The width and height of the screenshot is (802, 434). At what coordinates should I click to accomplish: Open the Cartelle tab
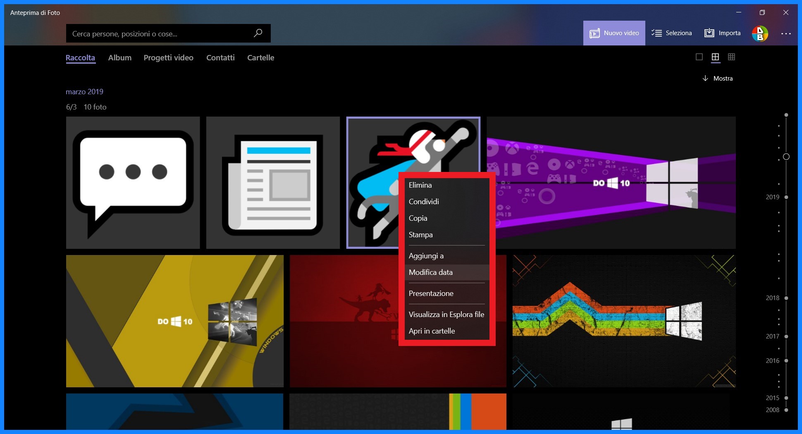[x=260, y=58]
